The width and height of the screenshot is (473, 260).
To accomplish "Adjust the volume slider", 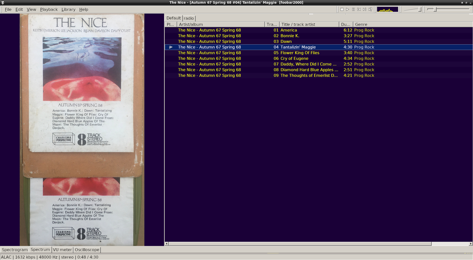I will [412, 9].
